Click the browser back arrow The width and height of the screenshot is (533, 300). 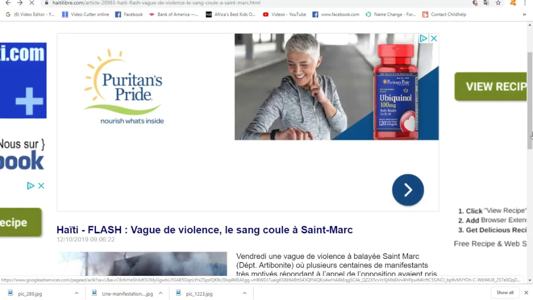8,3
